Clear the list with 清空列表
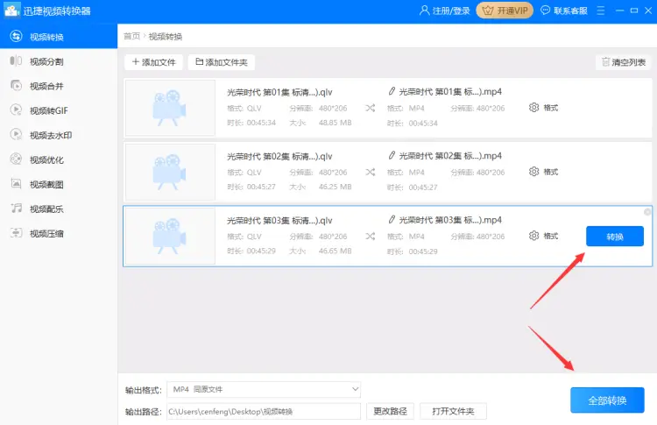657x425 pixels. [623, 62]
